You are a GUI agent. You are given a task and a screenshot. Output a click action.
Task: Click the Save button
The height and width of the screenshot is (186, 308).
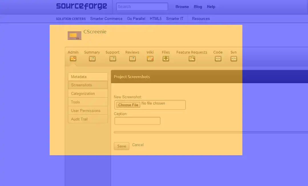(x=122, y=146)
